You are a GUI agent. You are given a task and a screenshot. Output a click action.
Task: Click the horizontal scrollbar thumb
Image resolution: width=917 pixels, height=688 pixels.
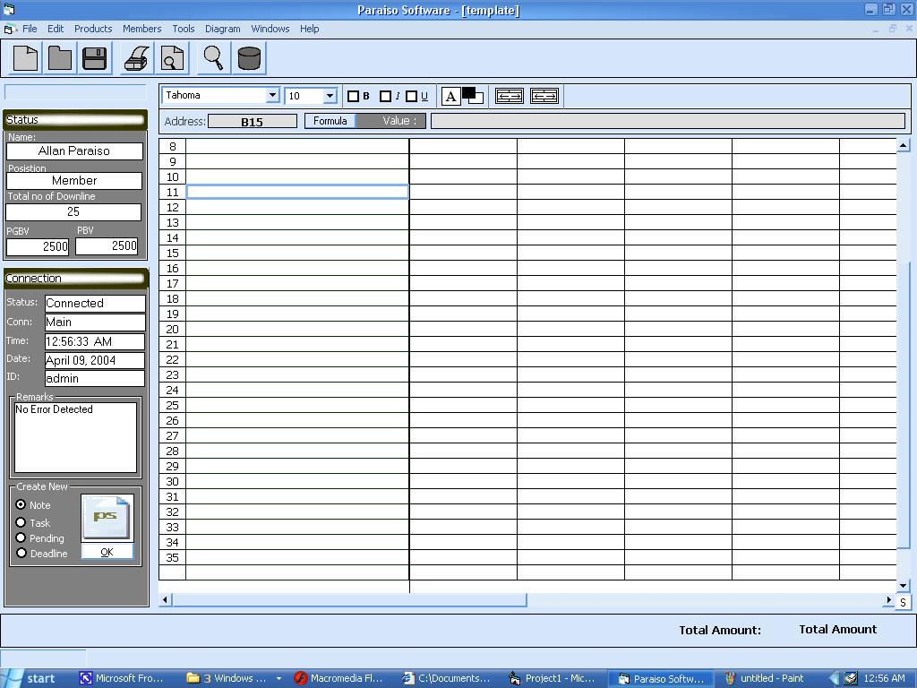(349, 599)
